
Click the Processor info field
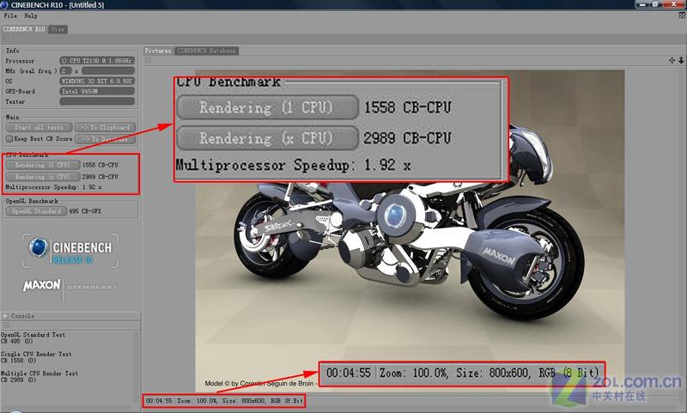click(97, 60)
